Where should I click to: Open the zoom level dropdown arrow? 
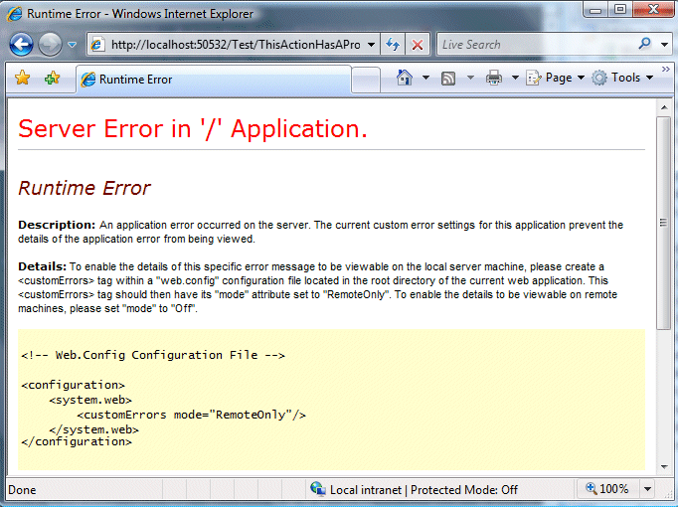pyautogui.click(x=648, y=489)
